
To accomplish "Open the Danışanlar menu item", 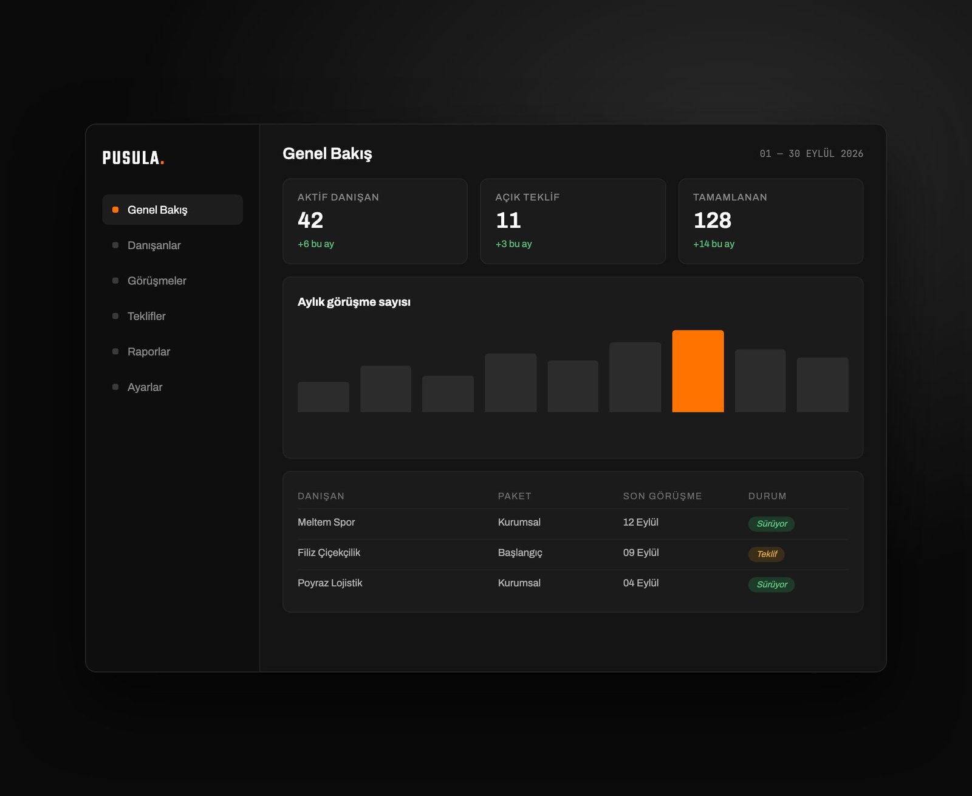I will tap(173, 245).
